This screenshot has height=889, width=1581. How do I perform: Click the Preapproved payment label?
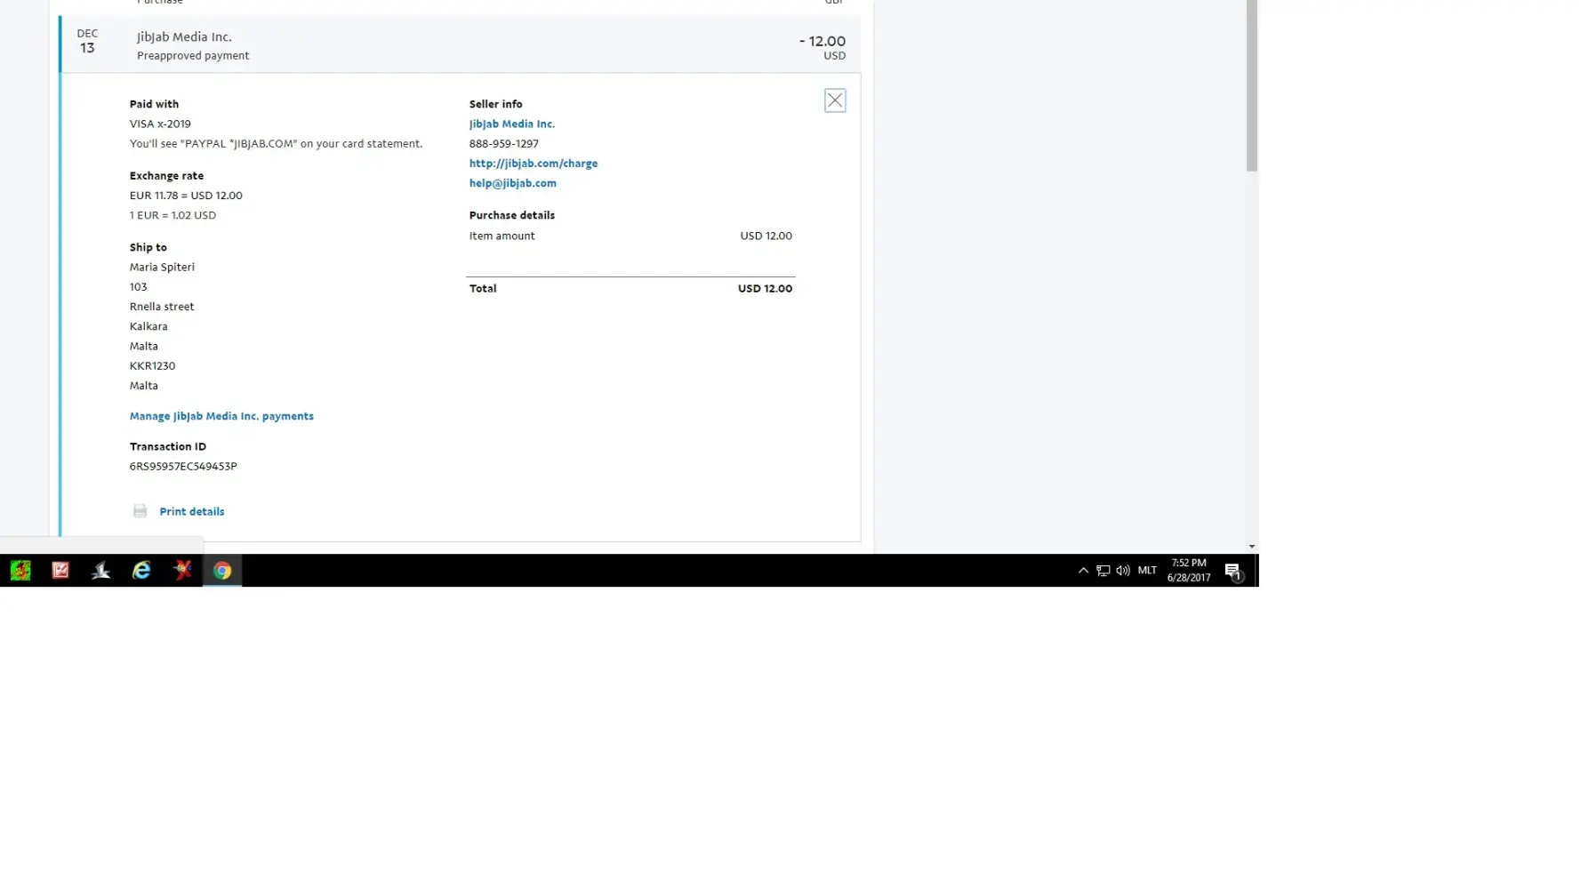point(193,55)
